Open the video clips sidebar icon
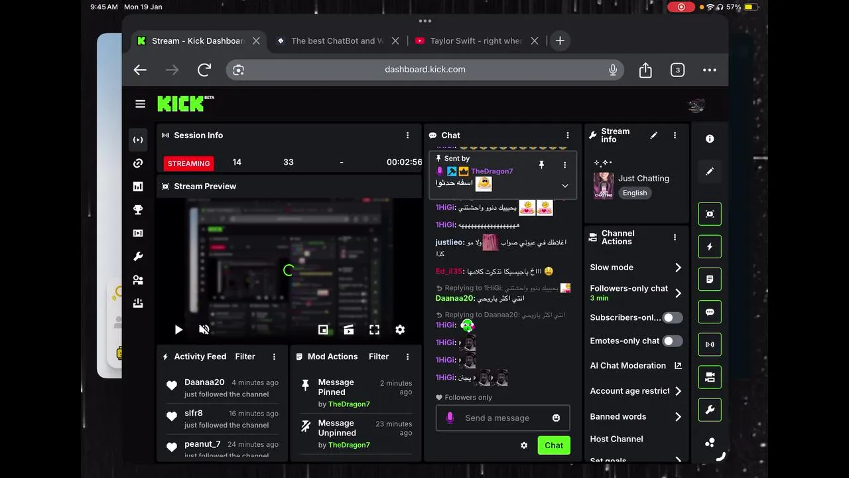The image size is (849, 478). coord(138,233)
